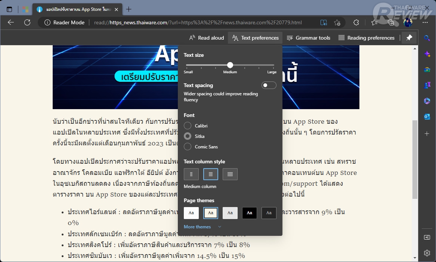Pin the reader toolbar

click(x=409, y=38)
